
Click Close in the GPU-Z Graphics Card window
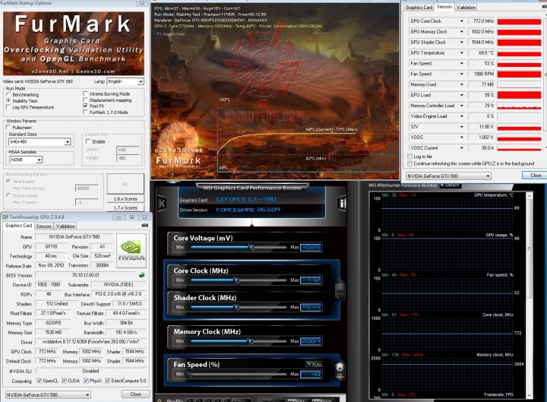pos(135,394)
